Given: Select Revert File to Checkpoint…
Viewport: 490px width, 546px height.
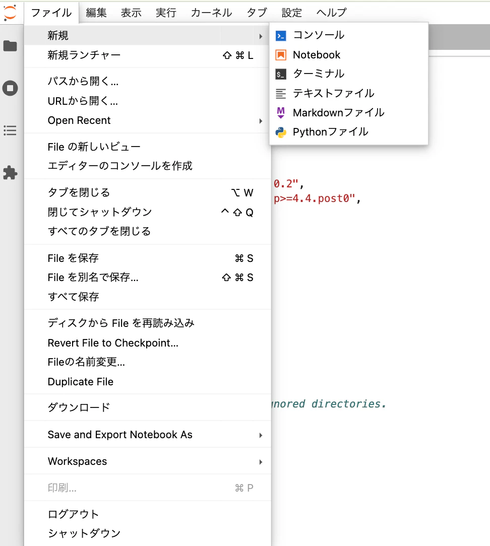Looking at the screenshot, I should pos(147,343).
